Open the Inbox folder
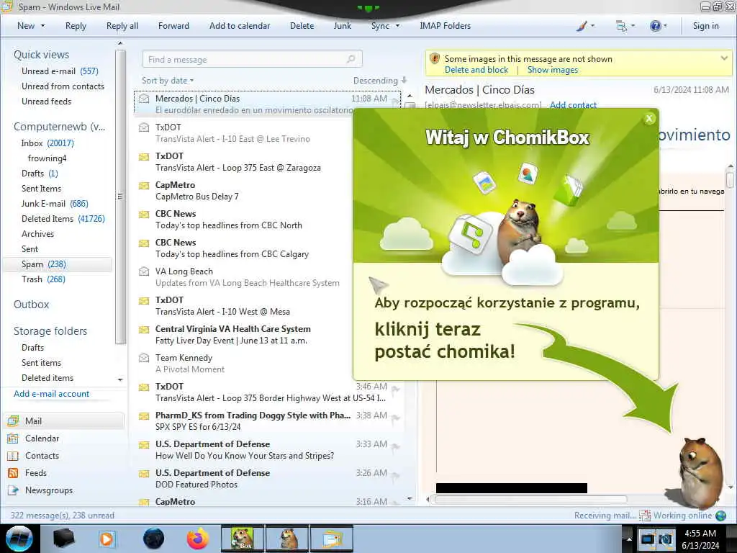Viewport: 737px width, 553px height. coord(47,143)
